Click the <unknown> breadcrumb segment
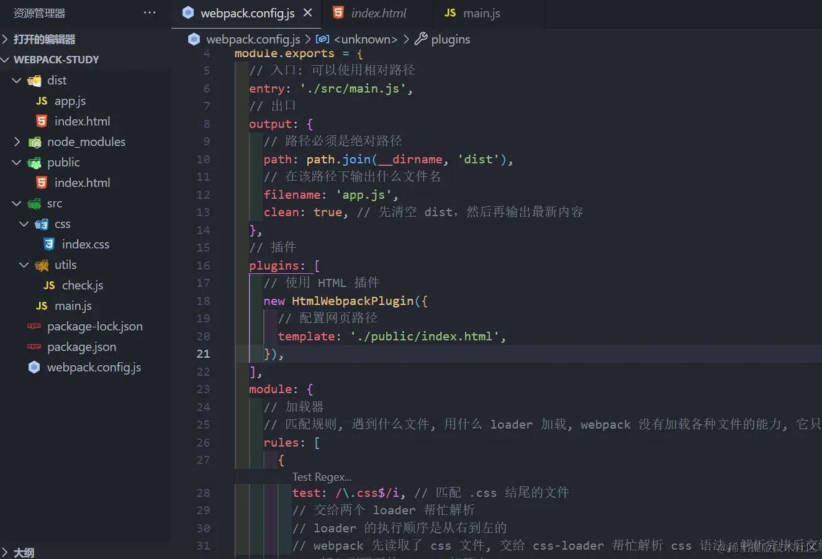822x559 pixels. coord(366,39)
